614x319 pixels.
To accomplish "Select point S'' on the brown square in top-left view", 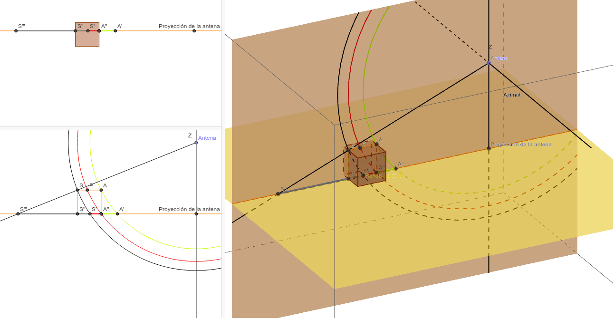I will (x=76, y=31).
